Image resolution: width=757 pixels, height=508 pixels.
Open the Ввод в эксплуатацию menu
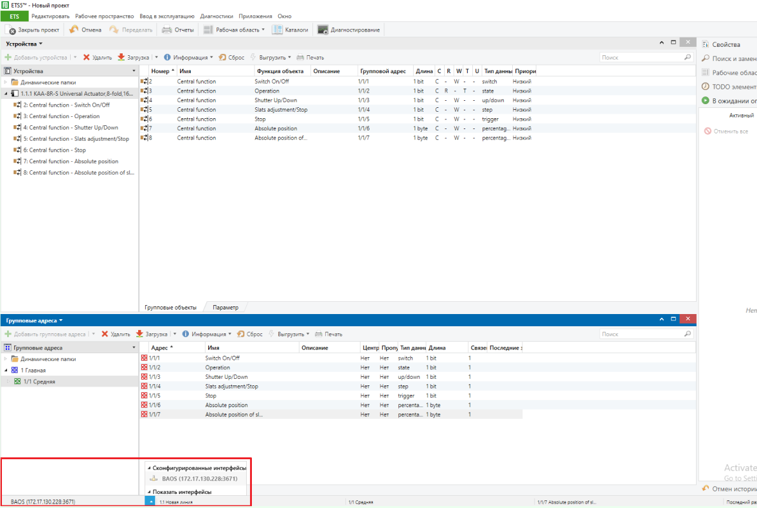(167, 17)
